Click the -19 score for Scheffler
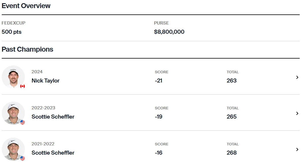The width and height of the screenshot is (302, 163). [159, 117]
